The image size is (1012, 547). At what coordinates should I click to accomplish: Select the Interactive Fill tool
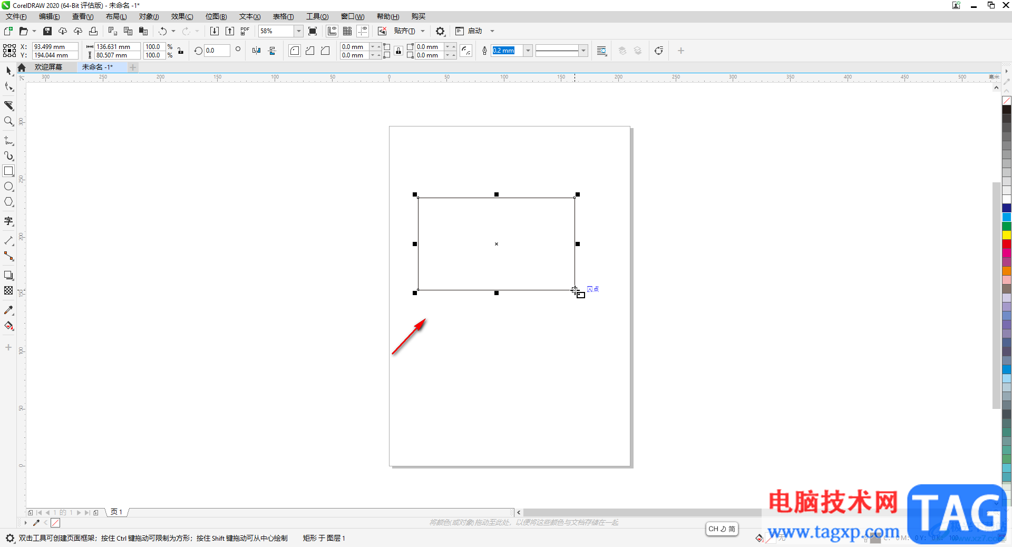(x=8, y=326)
